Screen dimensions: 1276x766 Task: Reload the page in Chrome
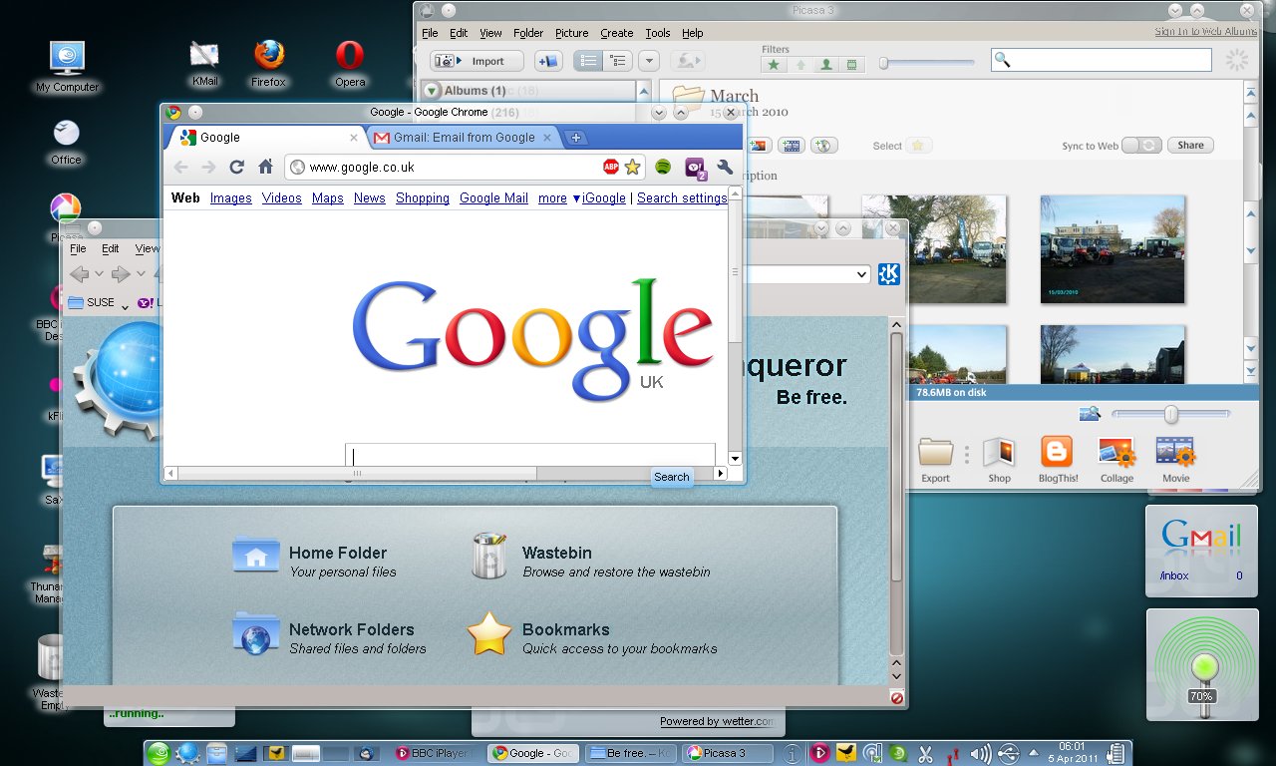click(236, 167)
